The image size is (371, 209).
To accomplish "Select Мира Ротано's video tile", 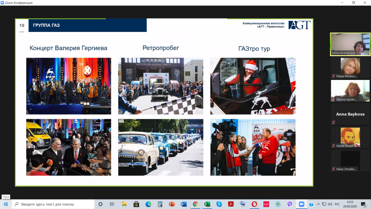I will coord(351,67).
